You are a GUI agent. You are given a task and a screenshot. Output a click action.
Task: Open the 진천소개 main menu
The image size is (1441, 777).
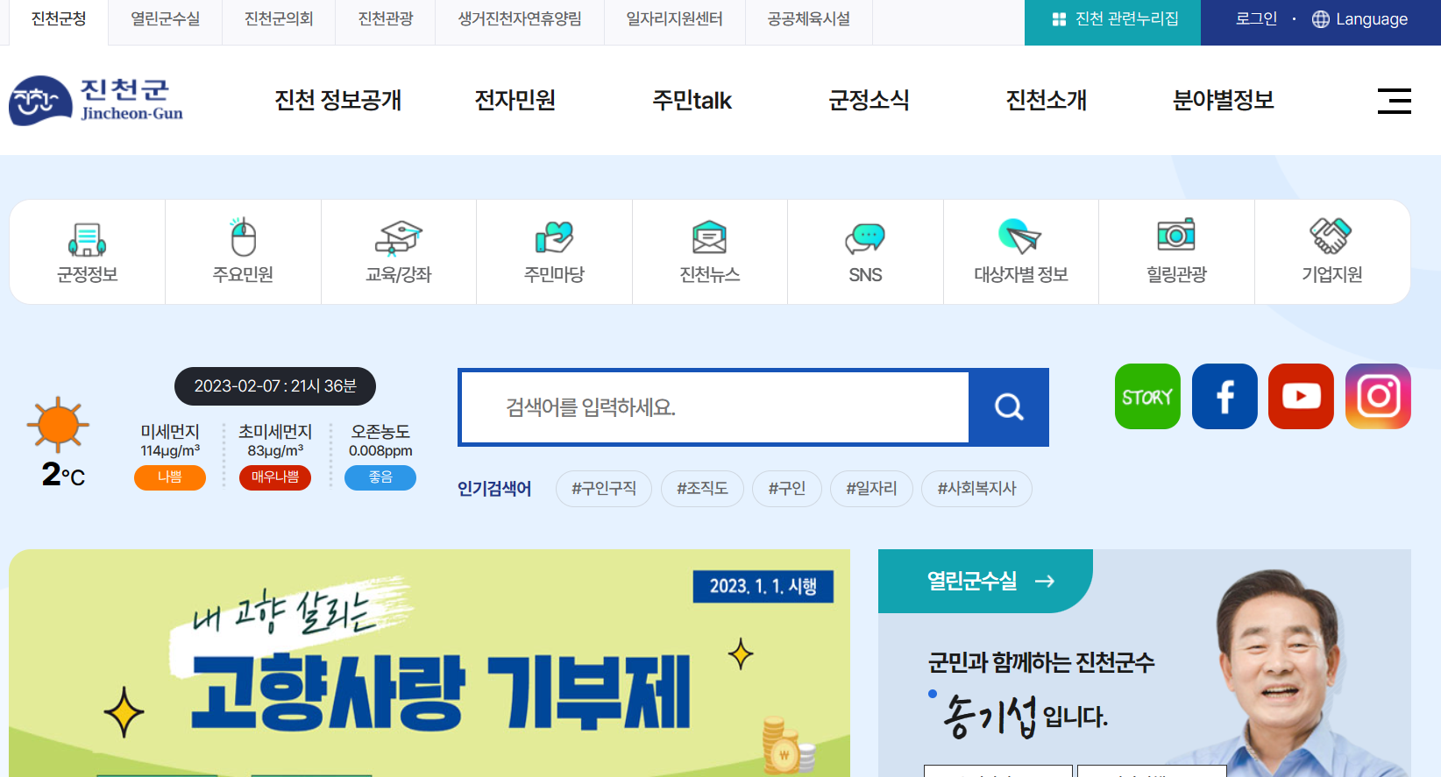coord(1046,101)
